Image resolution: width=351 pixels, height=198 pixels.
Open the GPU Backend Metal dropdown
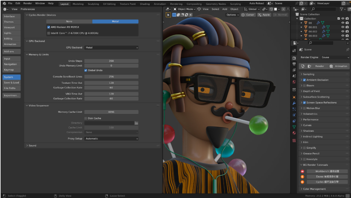click(111, 48)
